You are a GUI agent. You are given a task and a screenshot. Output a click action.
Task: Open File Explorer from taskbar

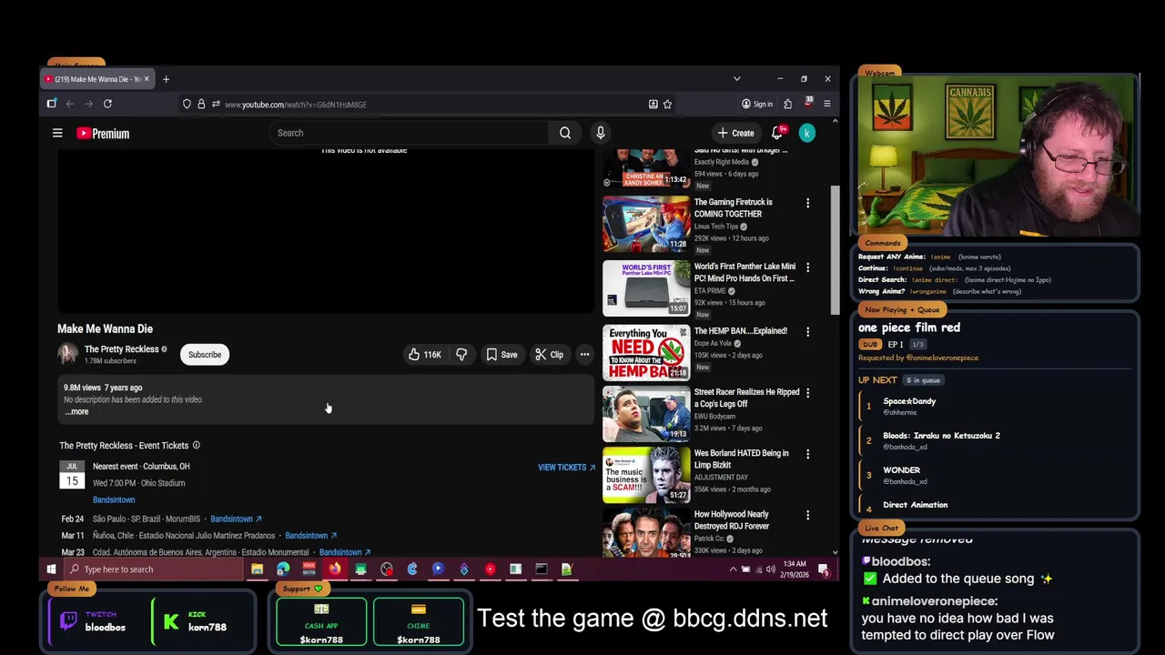pyautogui.click(x=257, y=569)
